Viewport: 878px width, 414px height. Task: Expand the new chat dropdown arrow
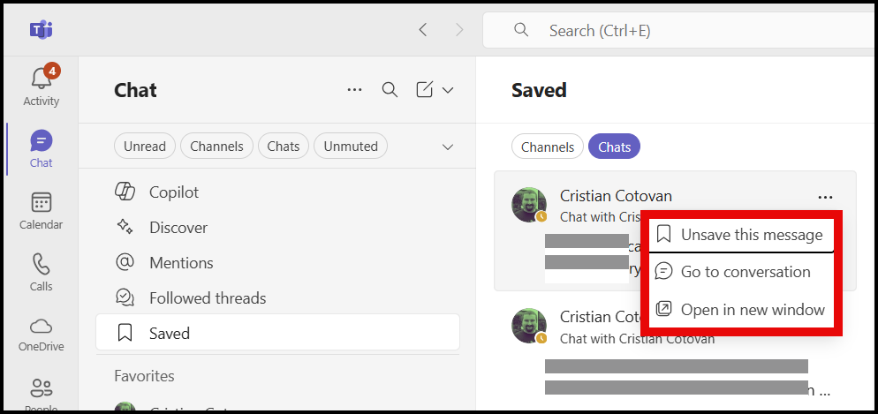(x=448, y=89)
